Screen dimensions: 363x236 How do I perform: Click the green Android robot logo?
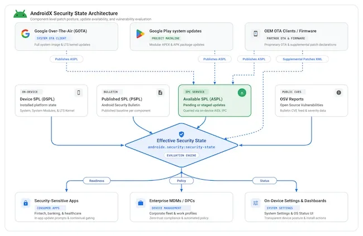[20, 14]
